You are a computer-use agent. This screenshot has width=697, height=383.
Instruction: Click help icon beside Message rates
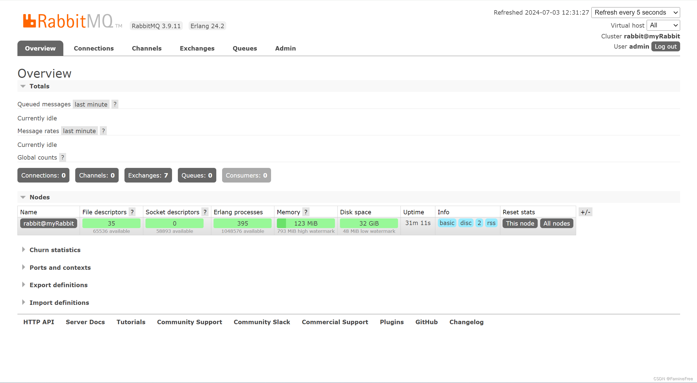click(x=103, y=131)
